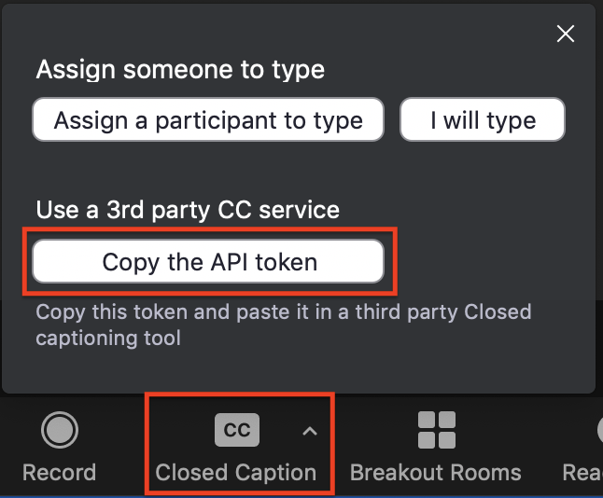Select the Closed Caption text label

[x=236, y=473]
